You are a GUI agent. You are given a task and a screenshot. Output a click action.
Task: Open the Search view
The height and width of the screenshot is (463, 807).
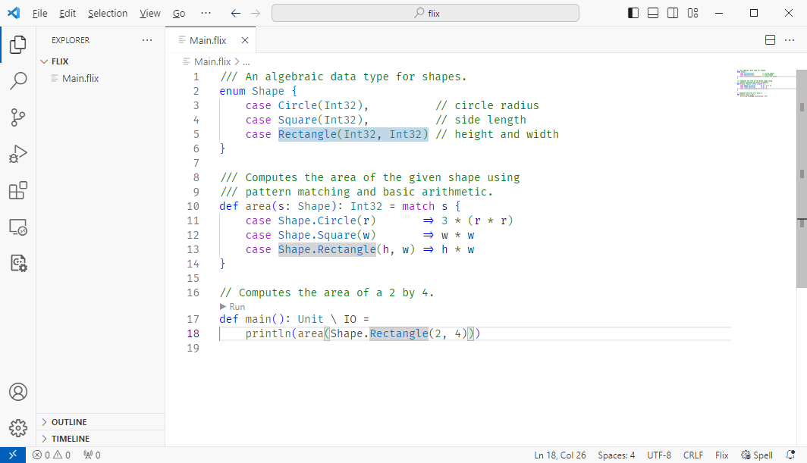point(17,80)
